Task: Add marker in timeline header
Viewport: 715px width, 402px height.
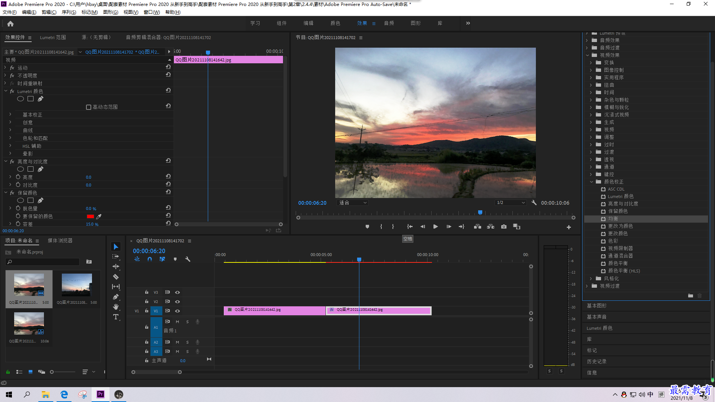Action: tap(175, 259)
